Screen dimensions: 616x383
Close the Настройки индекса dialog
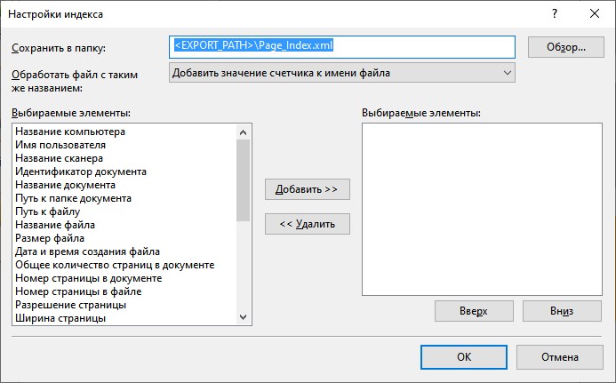pos(595,13)
